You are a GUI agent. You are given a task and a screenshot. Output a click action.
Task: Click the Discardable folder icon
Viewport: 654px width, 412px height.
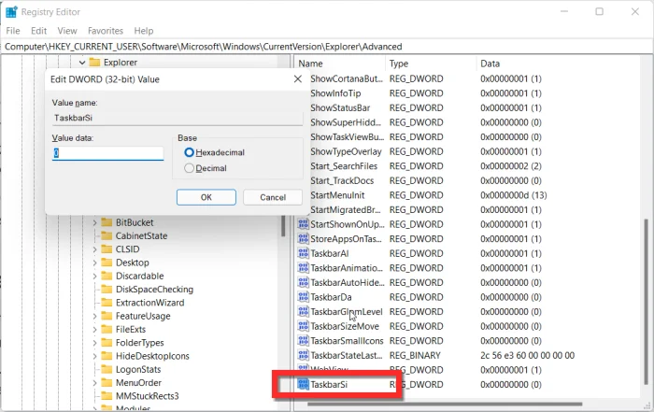[x=107, y=276]
